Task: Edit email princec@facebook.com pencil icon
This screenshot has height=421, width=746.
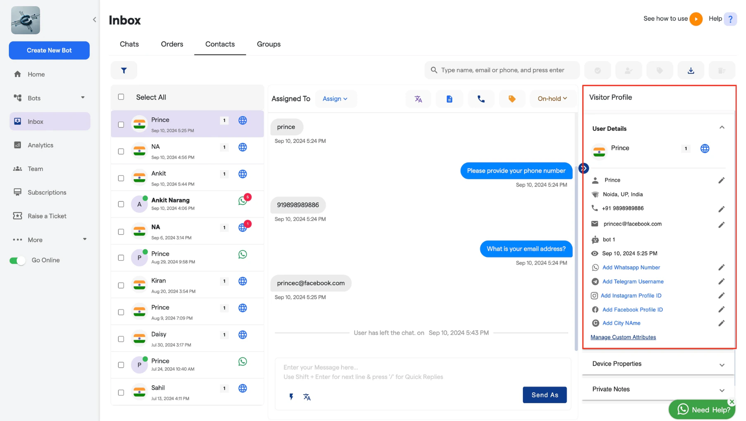Action: pos(721,225)
